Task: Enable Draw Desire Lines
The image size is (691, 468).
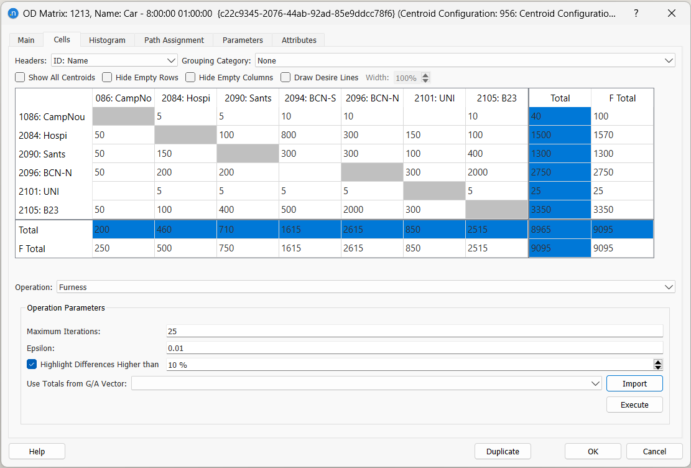Action: pos(285,77)
